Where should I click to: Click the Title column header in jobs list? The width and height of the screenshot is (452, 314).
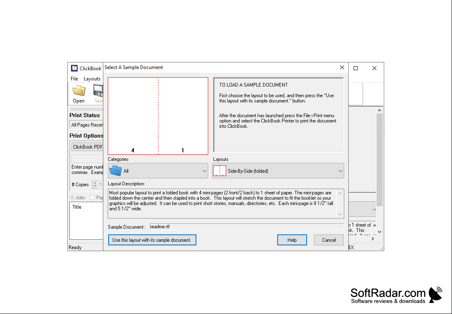[77, 207]
